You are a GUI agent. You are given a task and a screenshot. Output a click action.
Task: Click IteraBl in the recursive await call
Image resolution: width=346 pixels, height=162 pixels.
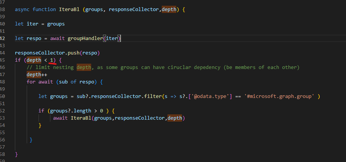pos(81,118)
